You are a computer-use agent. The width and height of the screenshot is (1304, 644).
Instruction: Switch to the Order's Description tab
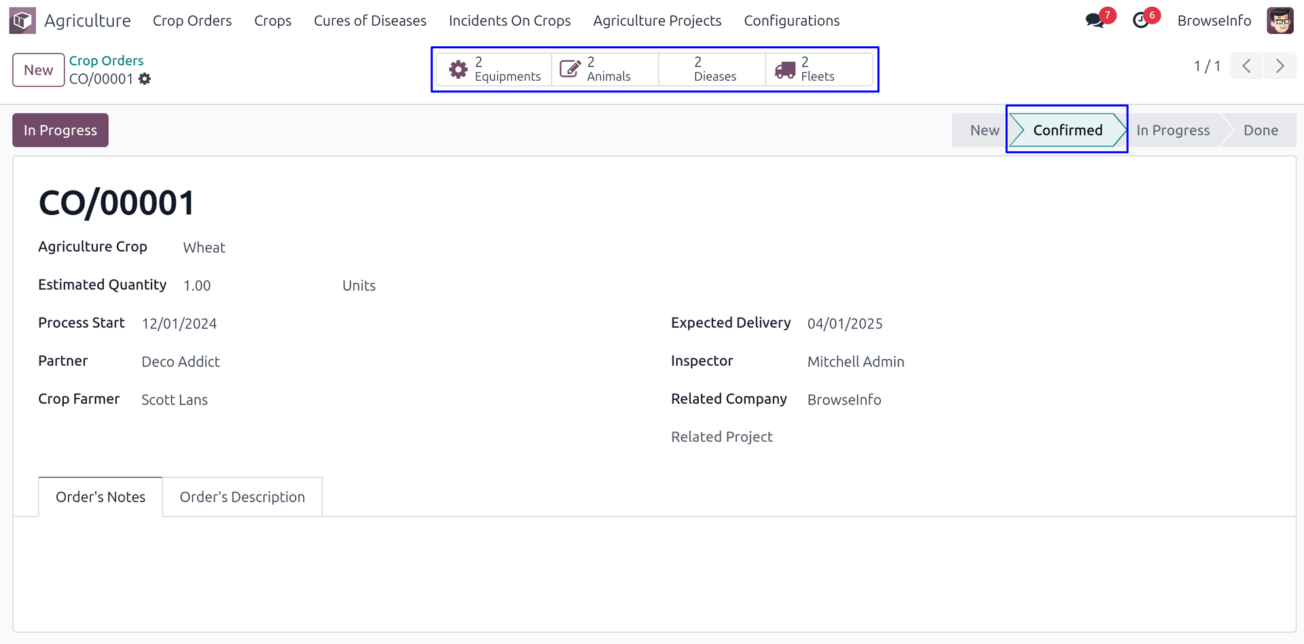242,497
